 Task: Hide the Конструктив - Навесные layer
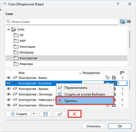(x=9, y=100)
